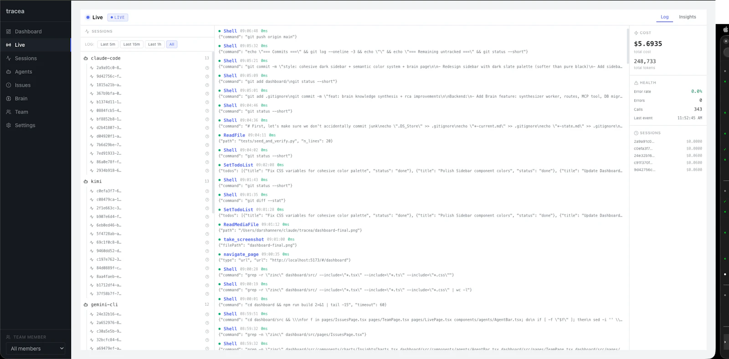Select session 7ed91933-2
The height and width of the screenshot is (359, 729).
point(149,153)
